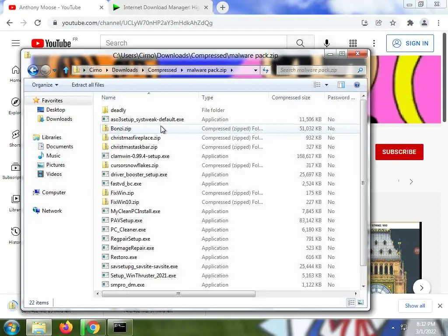
Task: Select smpro_dm.exe
Action: pyautogui.click(x=127, y=284)
